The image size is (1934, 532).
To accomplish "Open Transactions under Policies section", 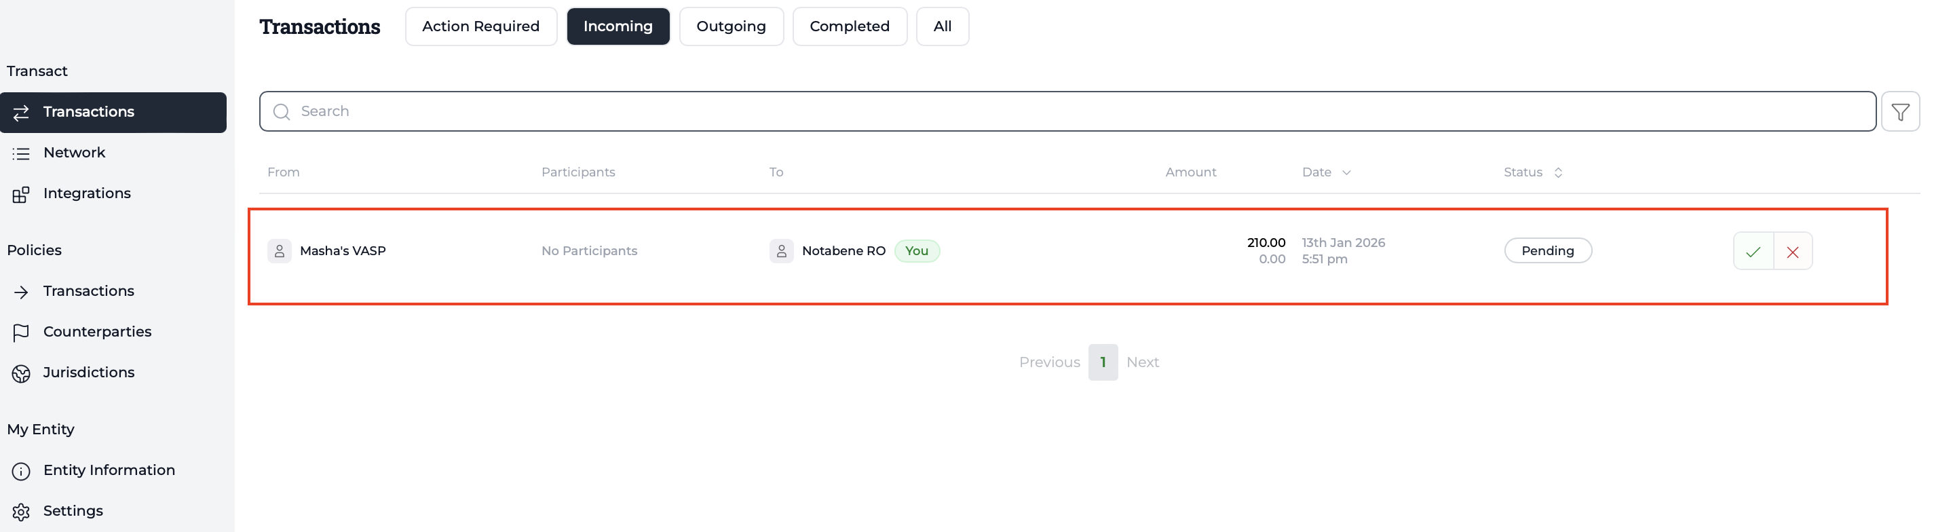I will click(x=113, y=291).
